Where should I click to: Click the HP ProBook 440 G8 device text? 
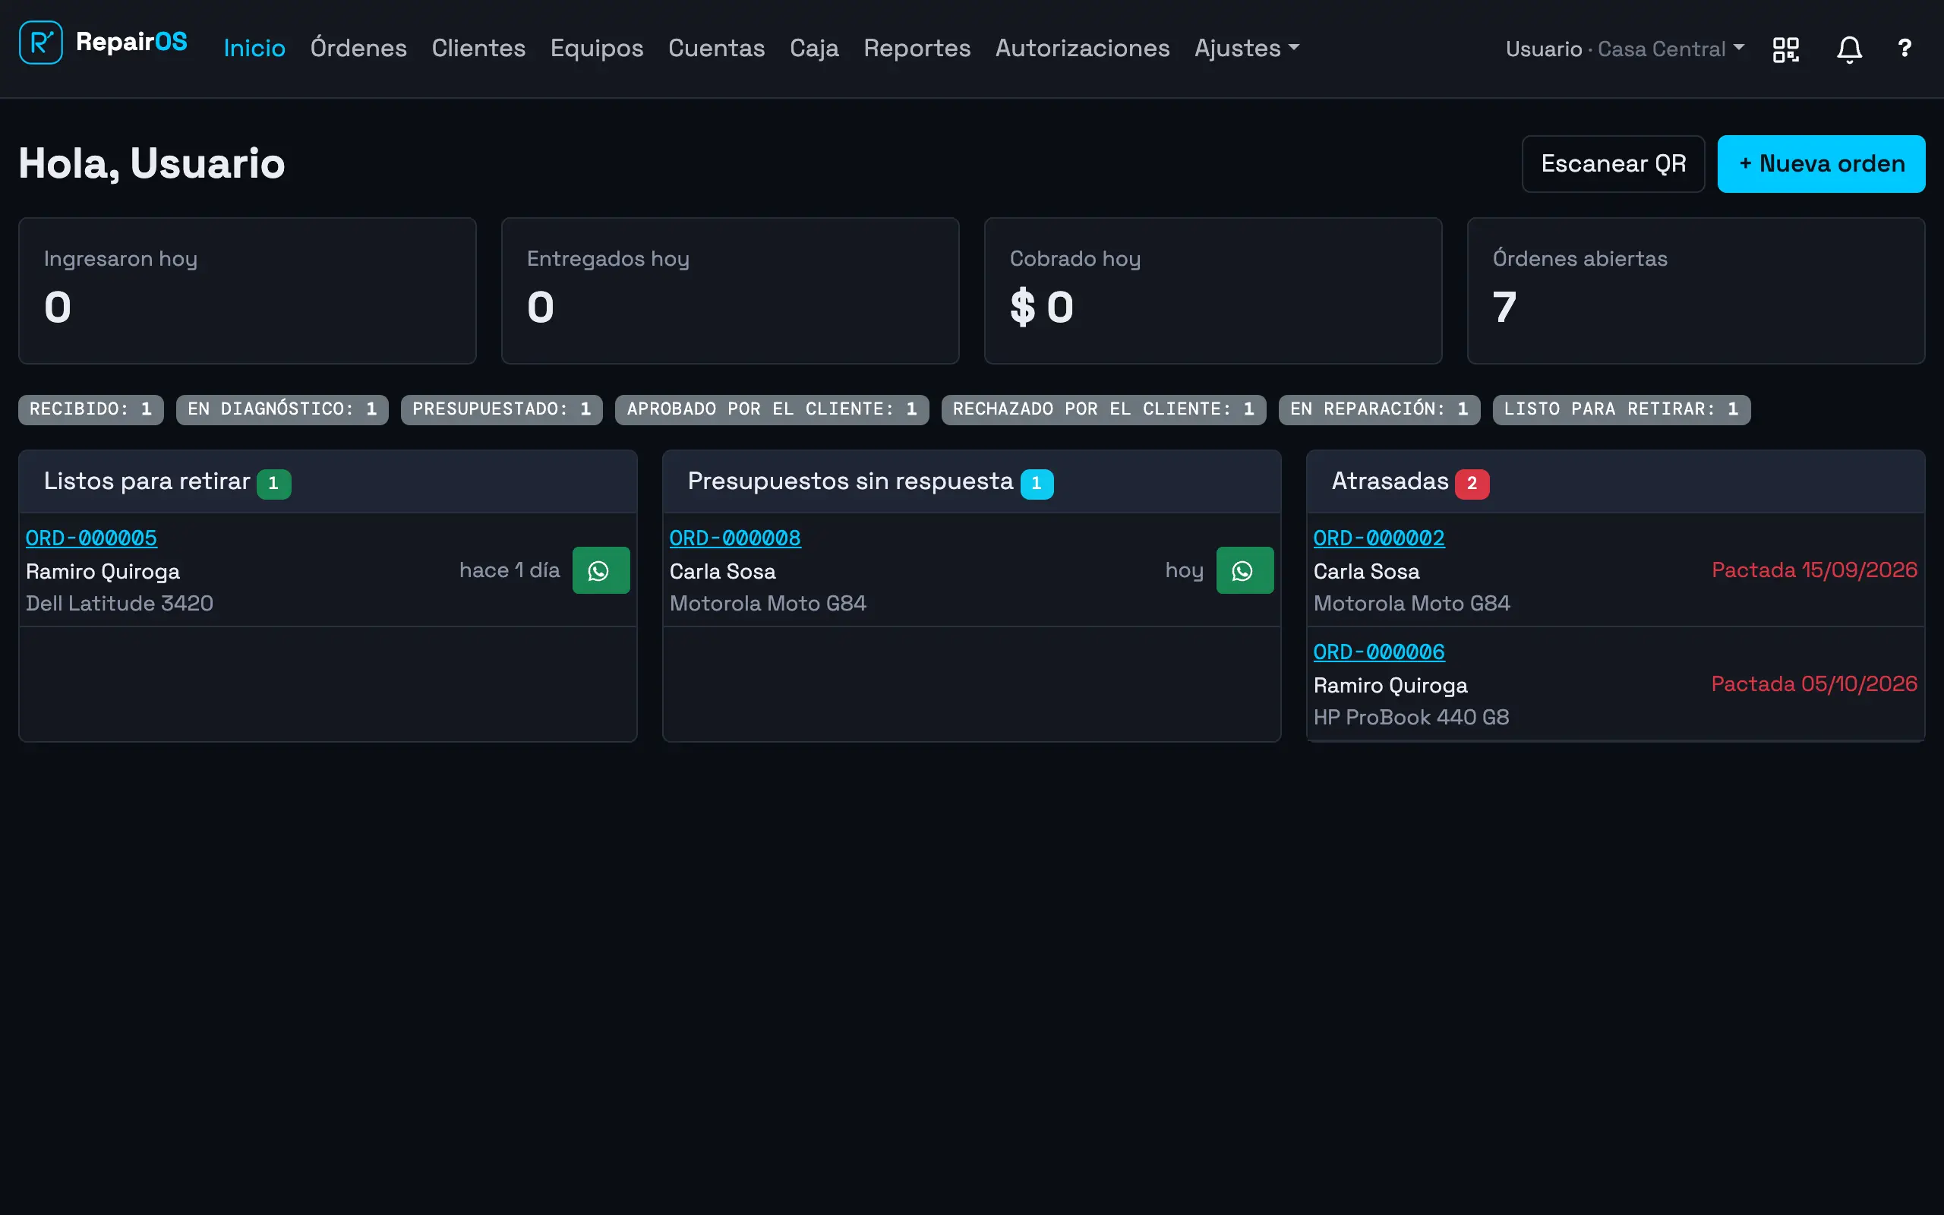click(x=1412, y=718)
